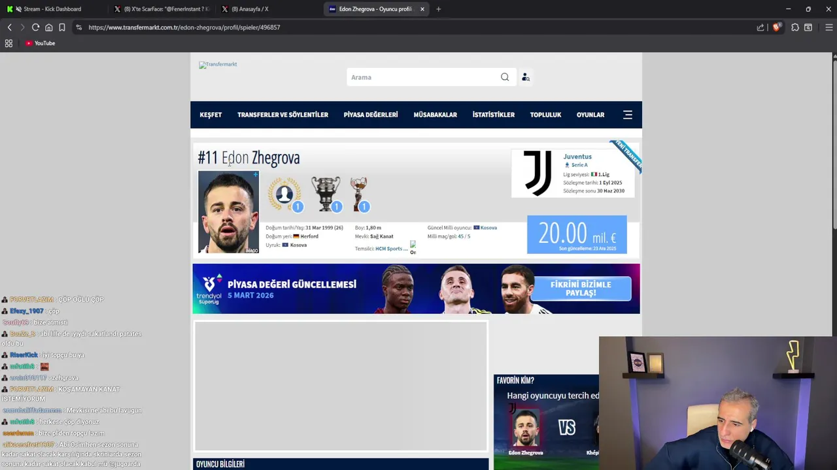Screen dimensions: 837x470
Task: Open TOPLULUK menu
Action: 545,115
